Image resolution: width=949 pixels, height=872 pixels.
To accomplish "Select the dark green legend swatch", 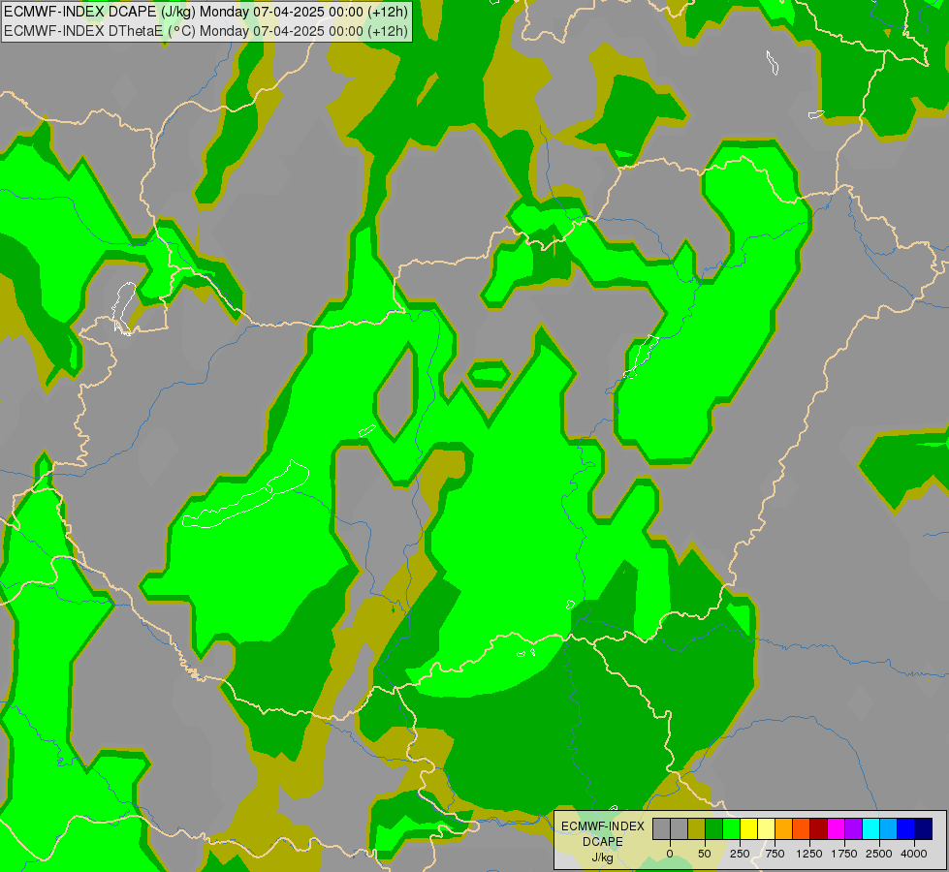I will [713, 829].
